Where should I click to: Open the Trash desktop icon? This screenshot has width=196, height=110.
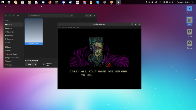(189, 21)
